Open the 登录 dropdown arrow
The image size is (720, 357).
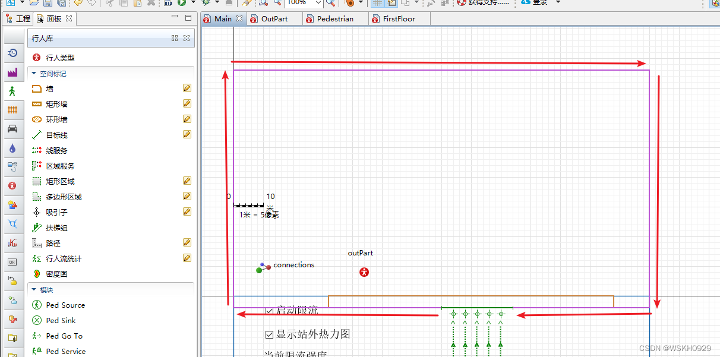pos(558,2)
